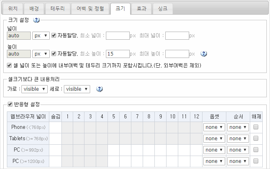Click the 최대 넓이 input field
The image size is (270, 169).
177,36
